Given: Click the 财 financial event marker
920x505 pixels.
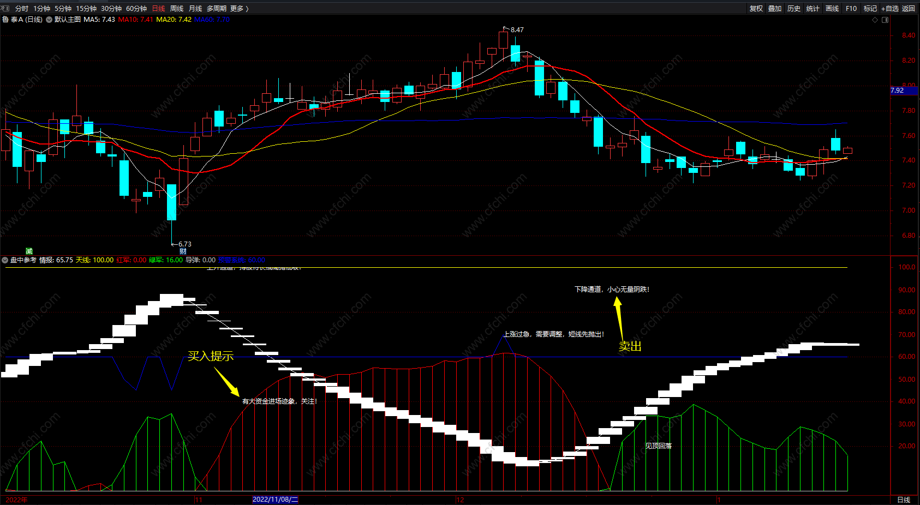Looking at the screenshot, I should 183,251.
